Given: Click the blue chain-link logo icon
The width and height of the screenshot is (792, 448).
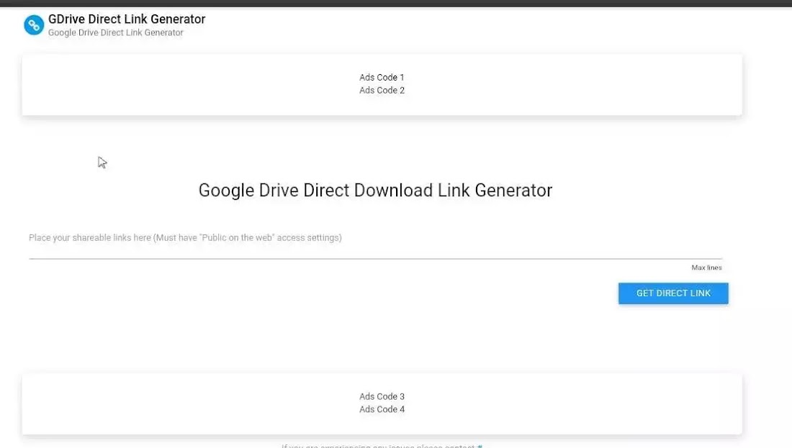Looking at the screenshot, I should point(34,24).
